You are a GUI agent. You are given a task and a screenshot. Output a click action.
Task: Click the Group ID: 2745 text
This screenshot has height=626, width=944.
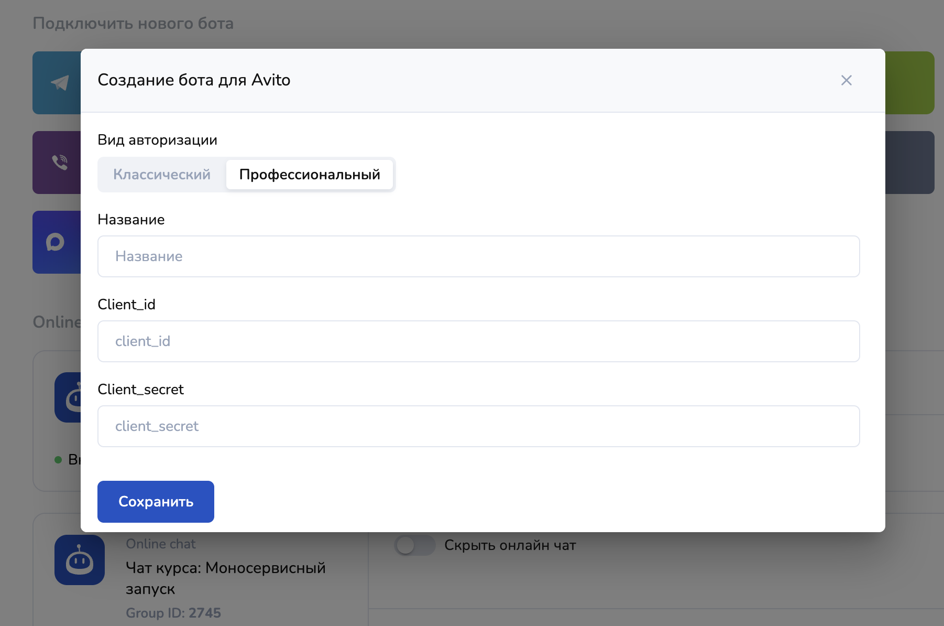173,613
